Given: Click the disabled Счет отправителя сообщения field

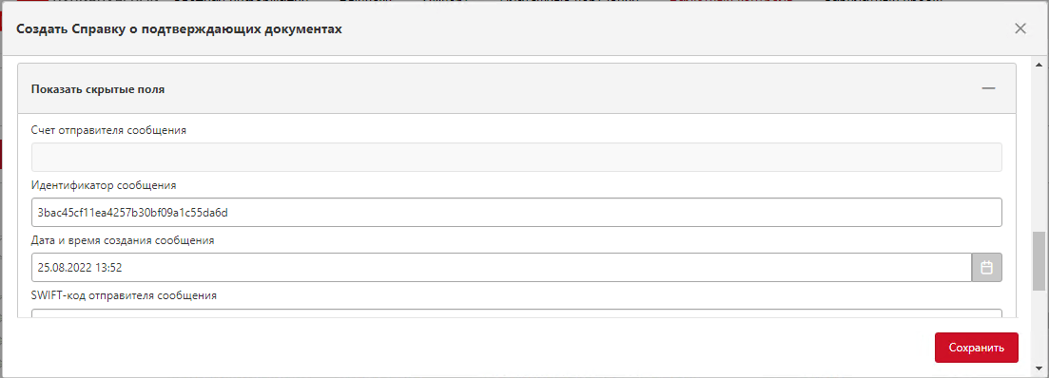Looking at the screenshot, I should (516, 157).
